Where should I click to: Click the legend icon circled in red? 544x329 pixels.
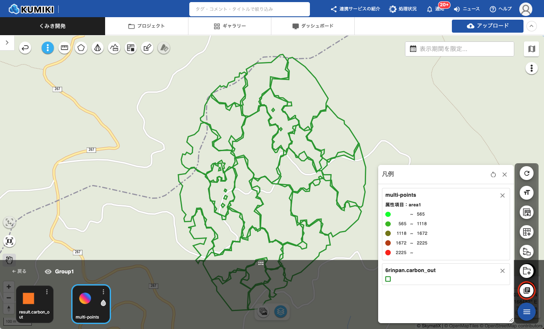pyautogui.click(x=526, y=290)
